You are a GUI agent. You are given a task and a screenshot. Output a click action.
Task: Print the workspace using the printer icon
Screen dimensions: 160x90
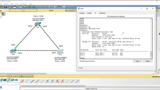point(10,7)
